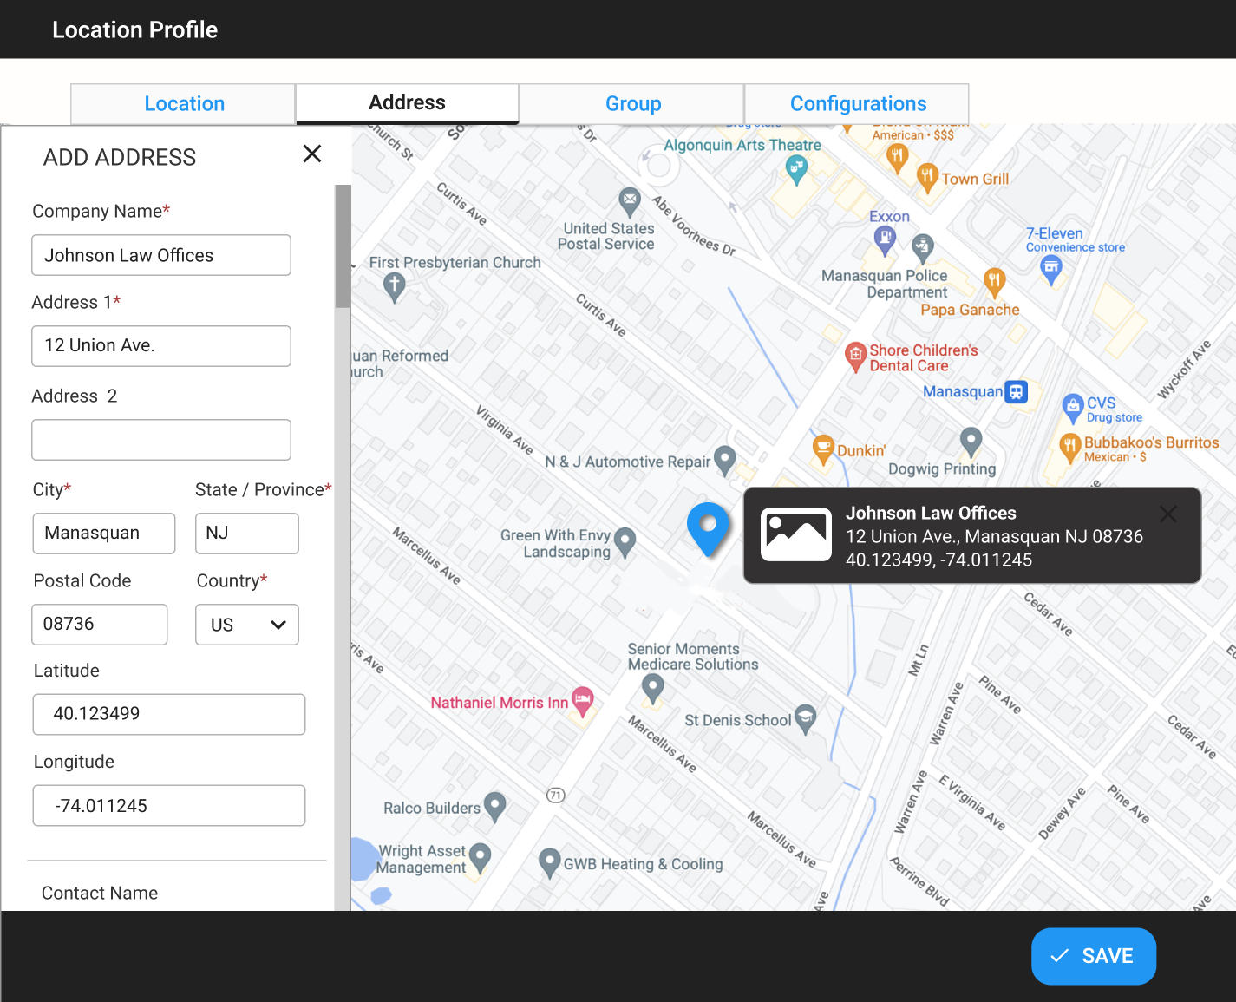Close the Add Address panel
Image resolution: width=1236 pixels, height=1002 pixels.
(x=312, y=154)
